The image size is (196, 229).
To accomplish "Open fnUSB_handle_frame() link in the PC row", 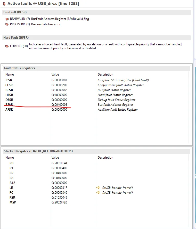I will coord(117,193).
